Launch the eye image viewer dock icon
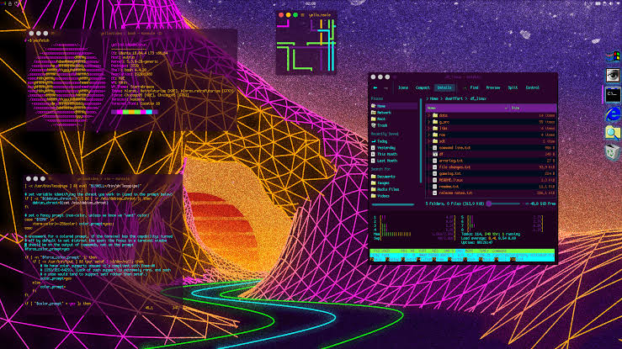The height and width of the screenshot is (349, 622). [613, 76]
